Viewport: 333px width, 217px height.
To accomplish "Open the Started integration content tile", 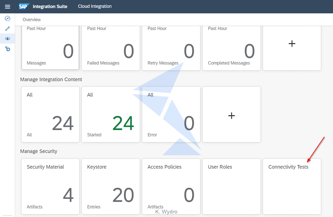I will click(x=111, y=114).
